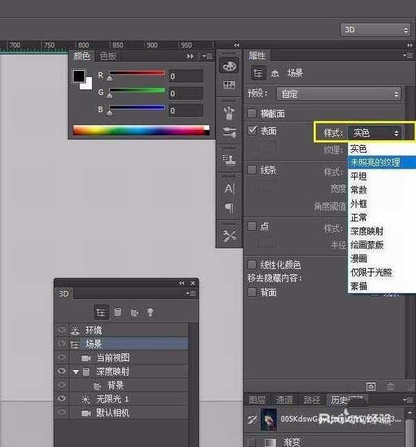Open the Color panel icon in dock

[x=229, y=65]
